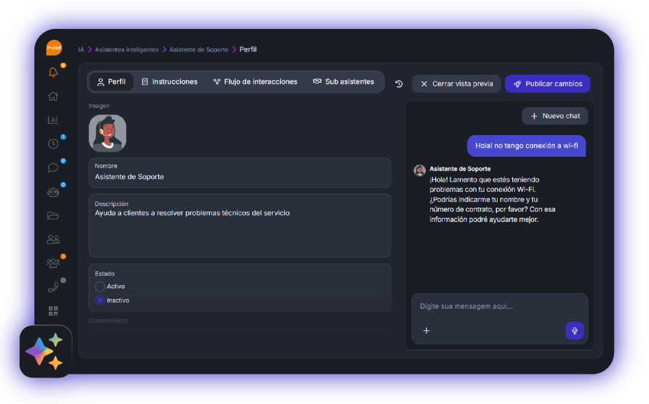Click the Conocimiento section label
The height and width of the screenshot is (404, 649).
pyautogui.click(x=108, y=321)
